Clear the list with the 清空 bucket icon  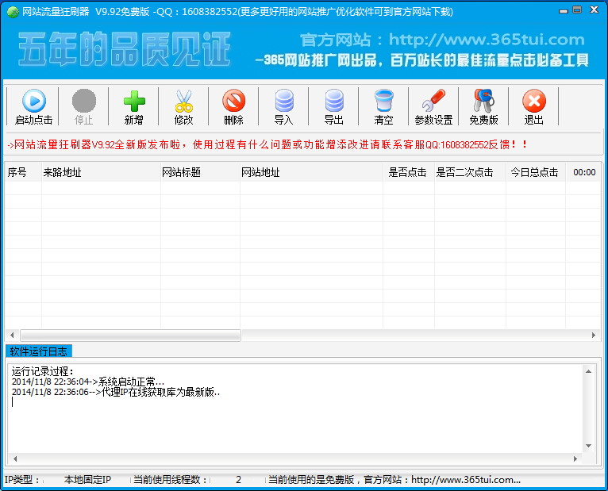(384, 106)
